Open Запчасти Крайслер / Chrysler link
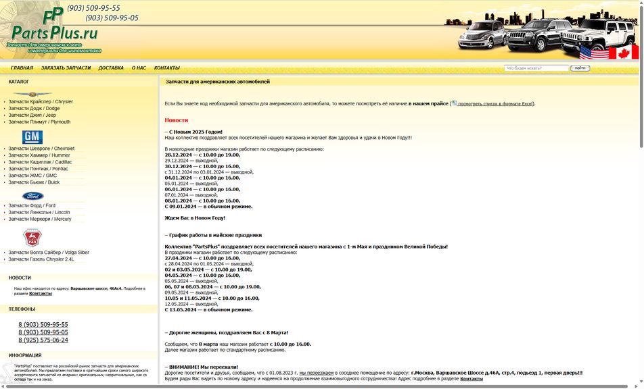This screenshot has width=644, height=389. pos(41,102)
